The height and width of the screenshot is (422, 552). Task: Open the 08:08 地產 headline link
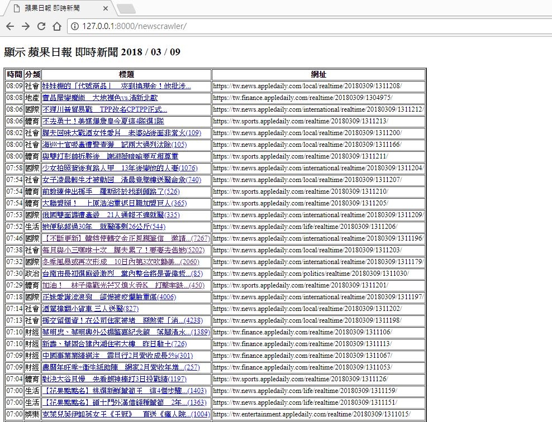point(100,98)
